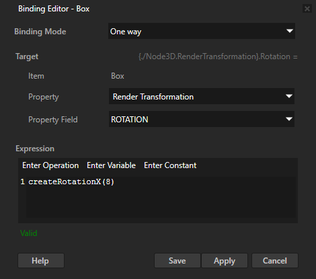Click the Valid status label
The width and height of the screenshot is (316, 279).
pyautogui.click(x=29, y=233)
